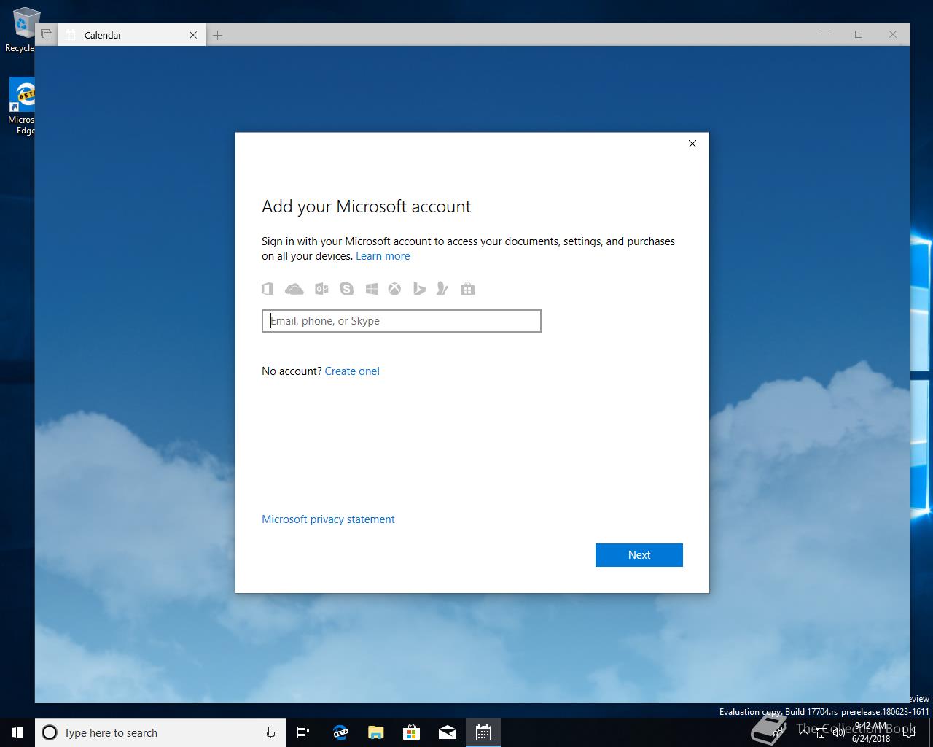Viewport: 933px width, 747px height.
Task: Click the Outlook icon in the services row
Action: (x=321, y=289)
